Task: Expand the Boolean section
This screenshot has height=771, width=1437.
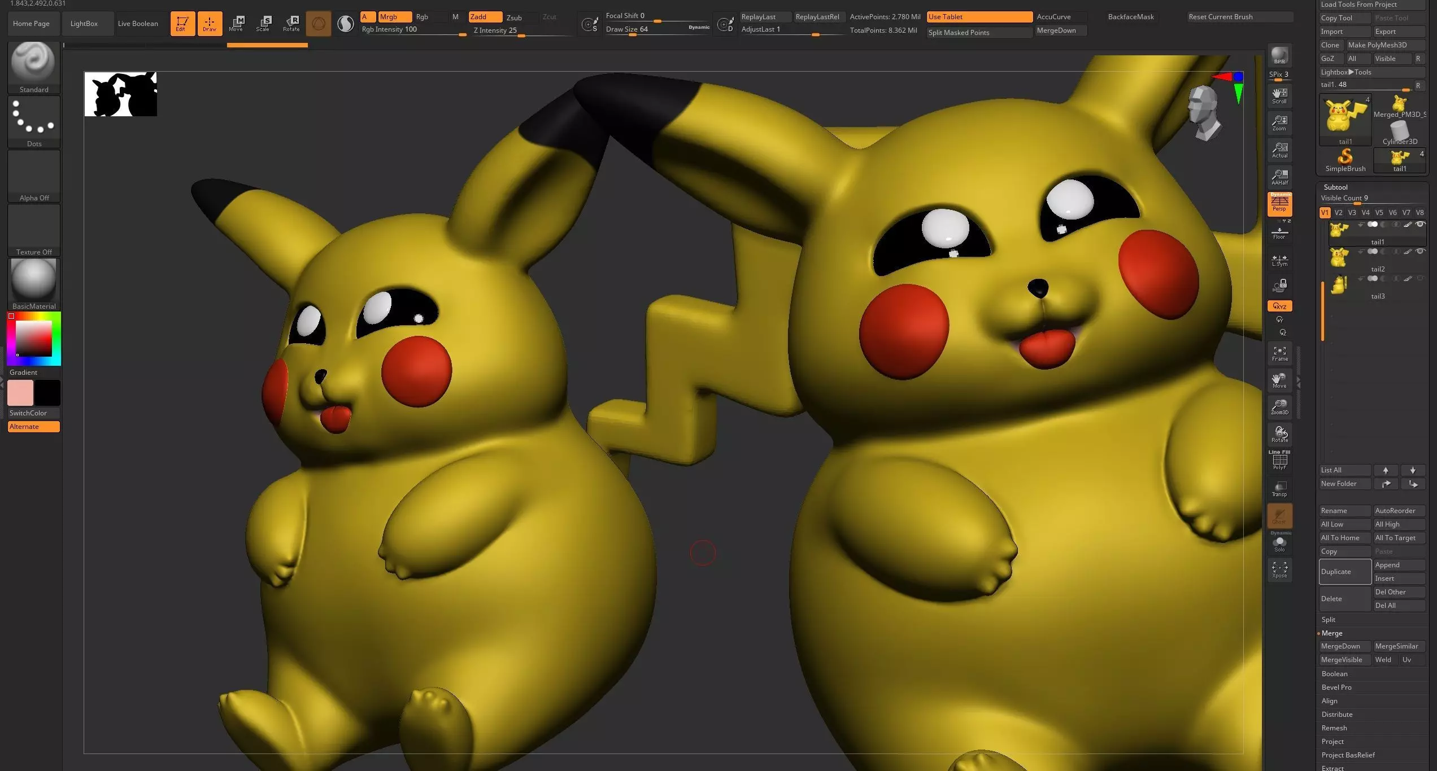Action: point(1334,673)
